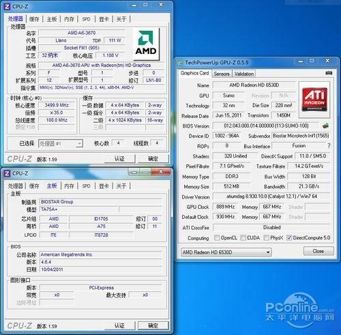Close the top CPU-Z window
Viewport: 341px width, 335px height.
point(161,5)
